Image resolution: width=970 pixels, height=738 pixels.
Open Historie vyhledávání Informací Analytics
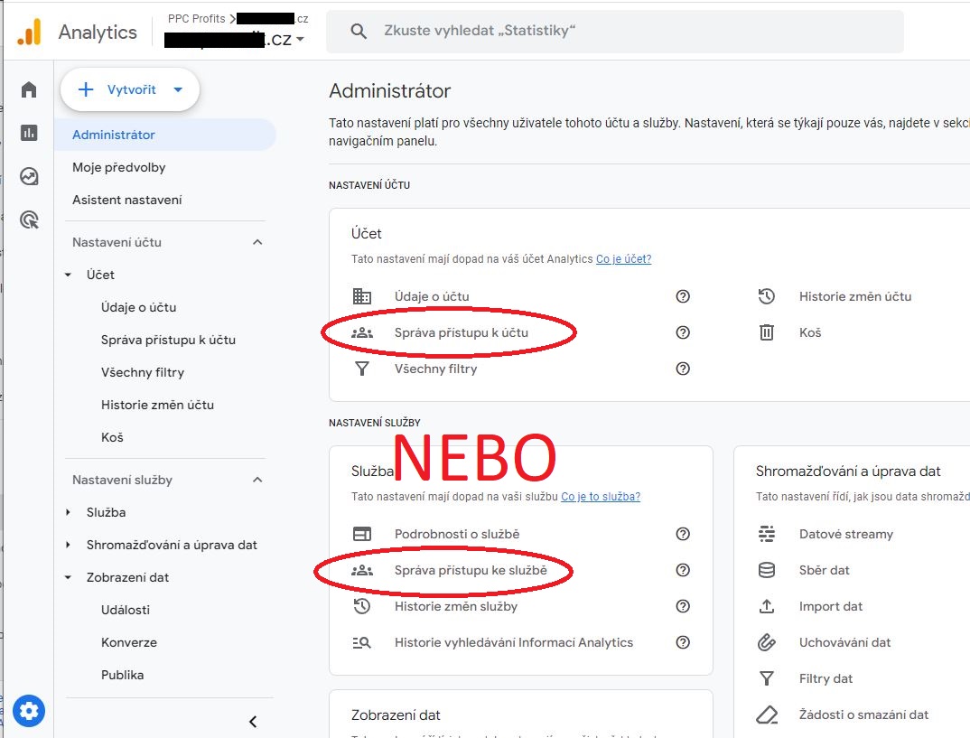coord(514,643)
